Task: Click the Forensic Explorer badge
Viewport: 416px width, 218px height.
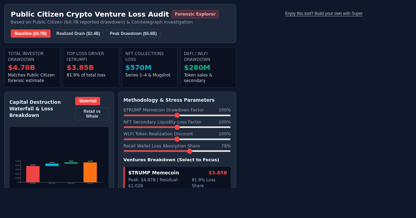Action: 195,14
